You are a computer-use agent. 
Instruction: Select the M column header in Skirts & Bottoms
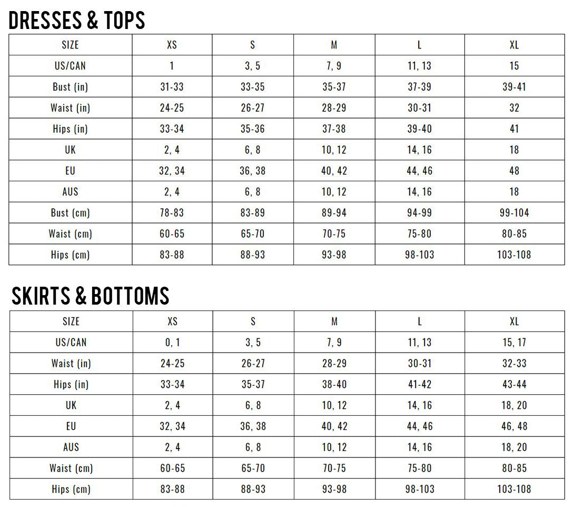click(x=334, y=321)
